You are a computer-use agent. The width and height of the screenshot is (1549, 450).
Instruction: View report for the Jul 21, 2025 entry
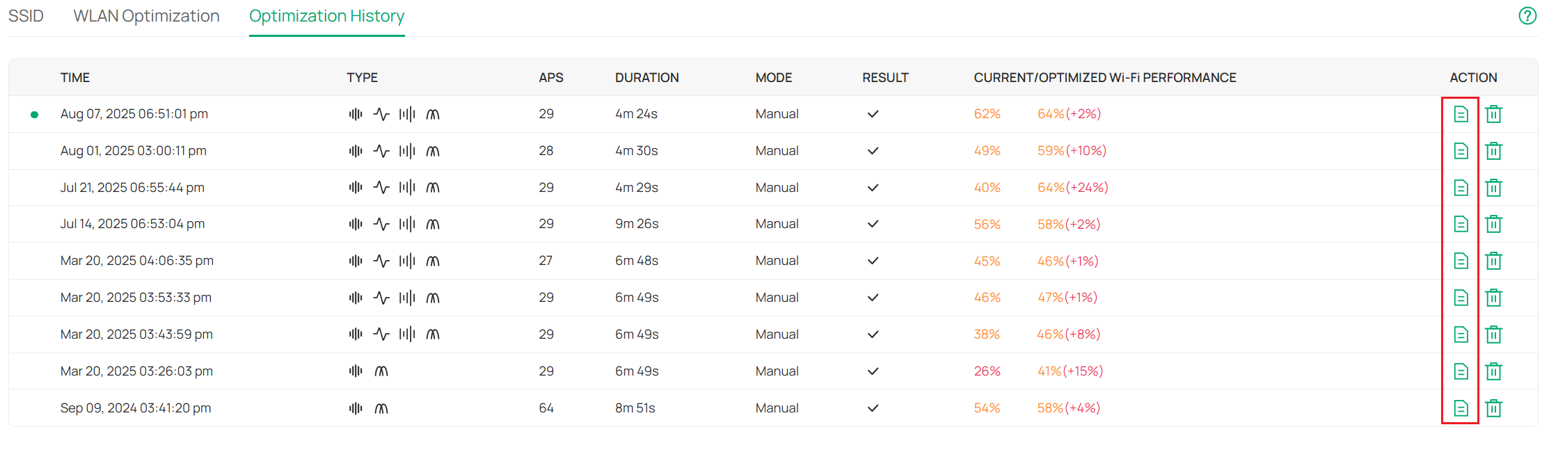1461,187
